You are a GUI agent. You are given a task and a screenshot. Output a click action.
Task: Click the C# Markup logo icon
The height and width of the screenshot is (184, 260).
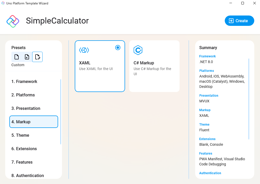[138, 50]
